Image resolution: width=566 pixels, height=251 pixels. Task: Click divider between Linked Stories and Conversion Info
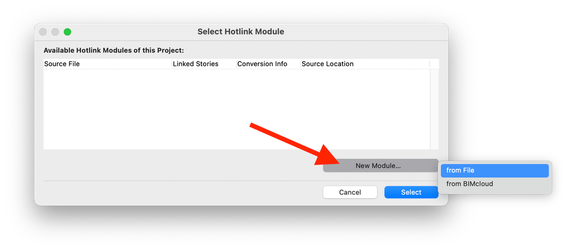click(236, 64)
